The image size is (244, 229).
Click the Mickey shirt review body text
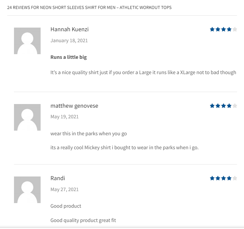pyautogui.click(x=124, y=148)
